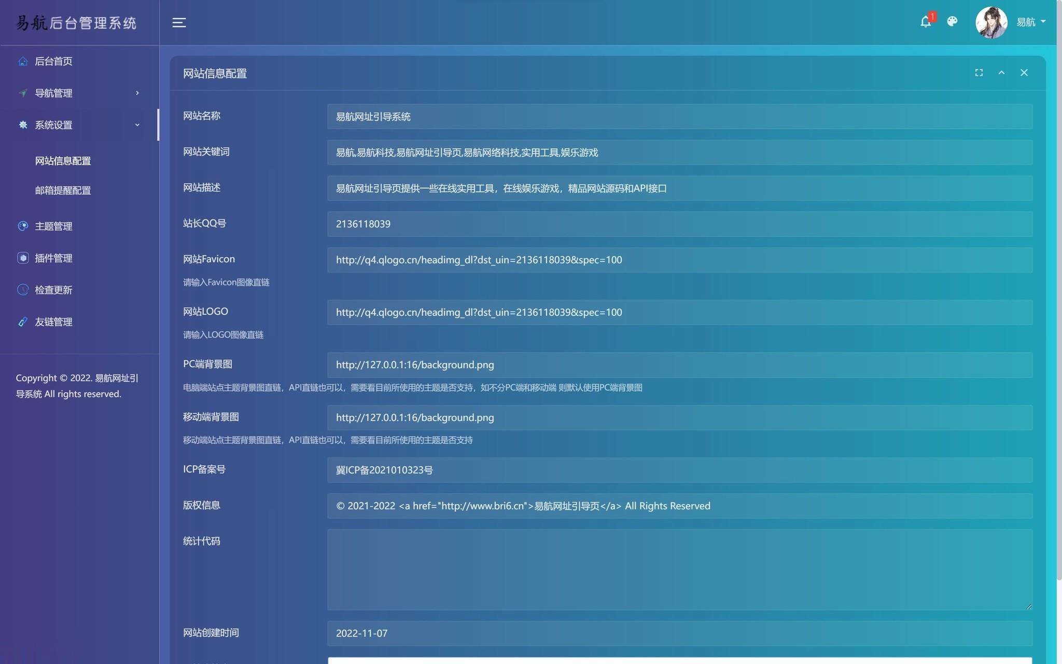Image resolution: width=1062 pixels, height=664 pixels.
Task: Open 邮箱提醒配置 submenu item
Action: [63, 190]
